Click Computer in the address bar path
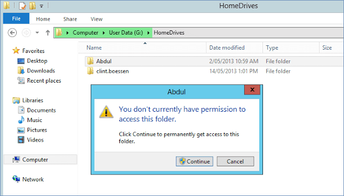344x196 pixels. coord(85,32)
